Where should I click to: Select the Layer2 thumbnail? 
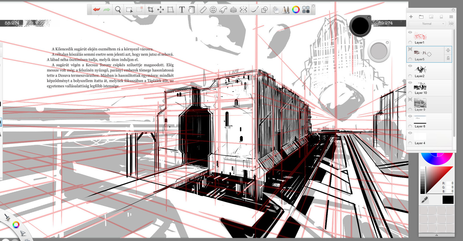[x=420, y=69]
